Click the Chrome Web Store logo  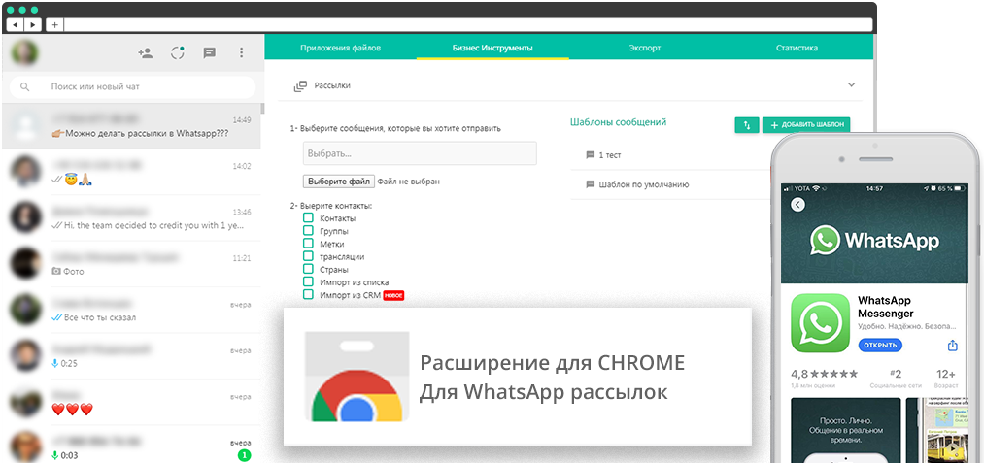coord(356,377)
